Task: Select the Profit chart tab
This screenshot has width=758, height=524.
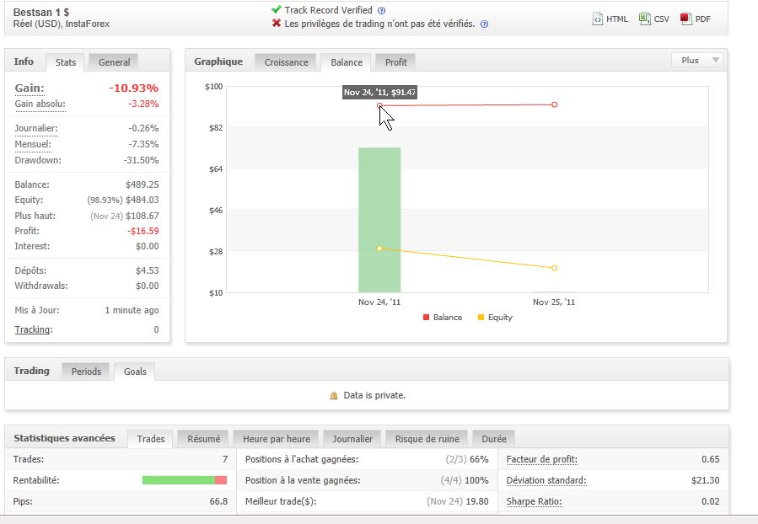Action: (x=395, y=62)
